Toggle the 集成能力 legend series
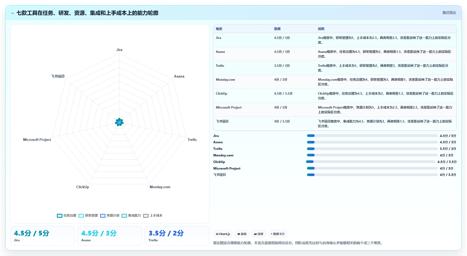Screen dimensions: 467x256 point(131,216)
